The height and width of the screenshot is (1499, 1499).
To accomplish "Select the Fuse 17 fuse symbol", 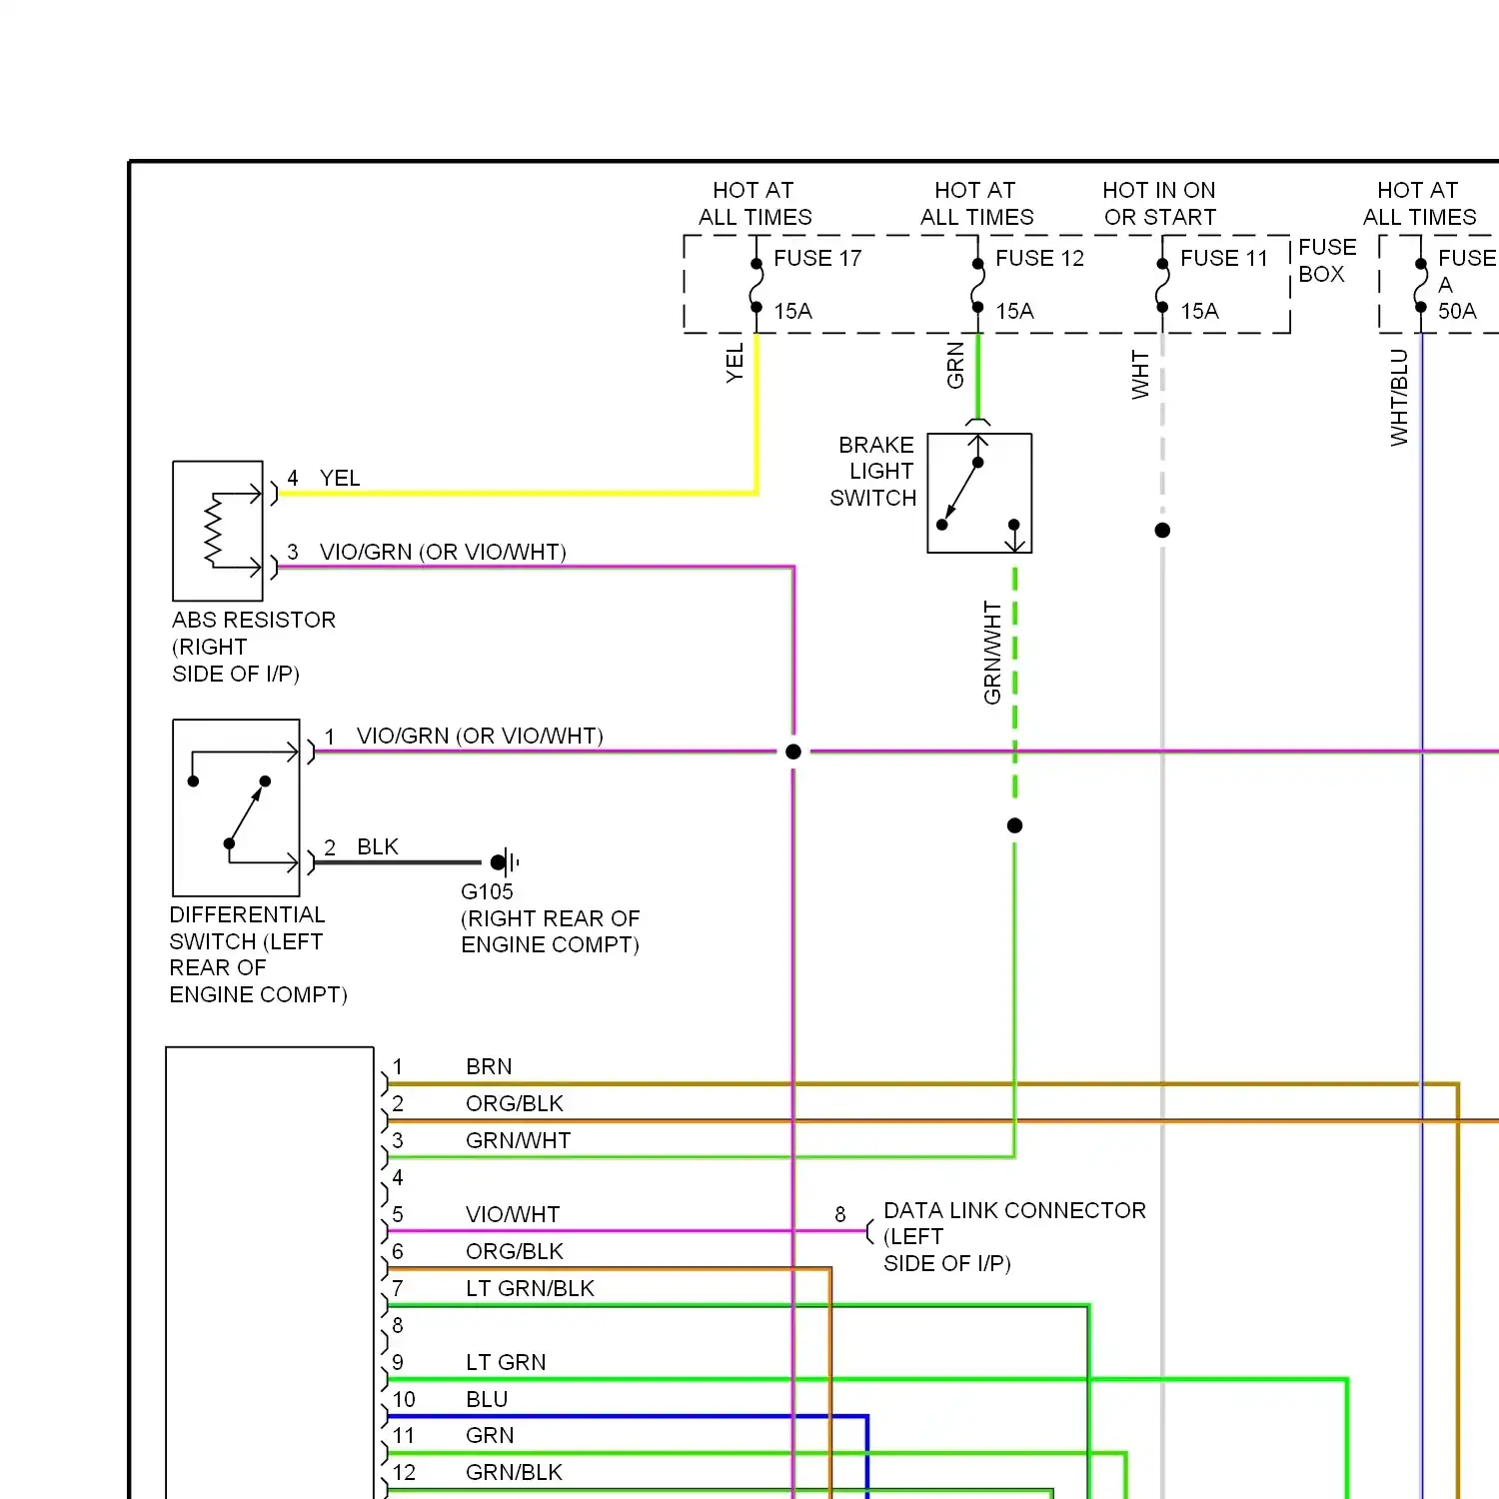I will point(756,286).
